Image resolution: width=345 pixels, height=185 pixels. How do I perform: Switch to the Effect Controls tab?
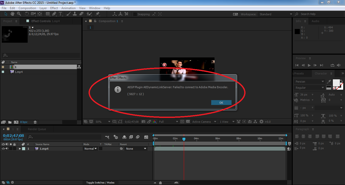click(45, 21)
